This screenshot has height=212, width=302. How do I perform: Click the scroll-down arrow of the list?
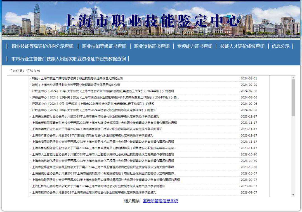click(293, 195)
